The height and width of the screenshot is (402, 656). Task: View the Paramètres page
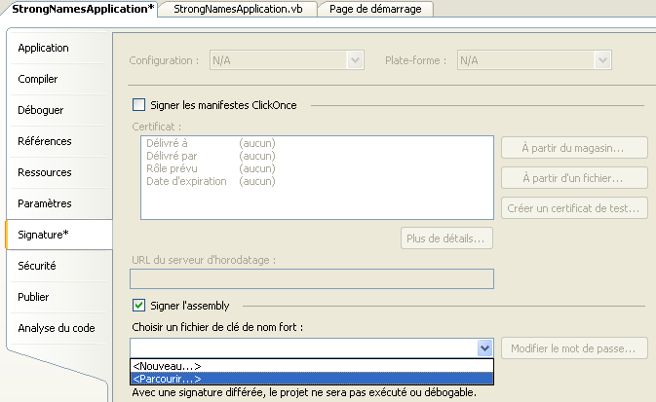pos(46,203)
